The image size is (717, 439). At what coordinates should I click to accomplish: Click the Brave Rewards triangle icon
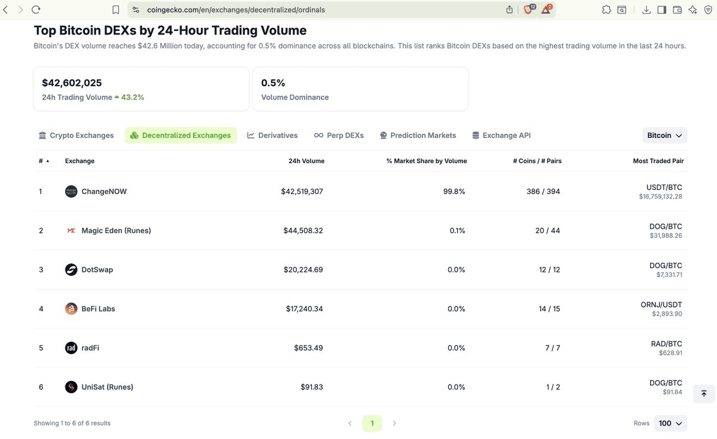[x=546, y=10]
